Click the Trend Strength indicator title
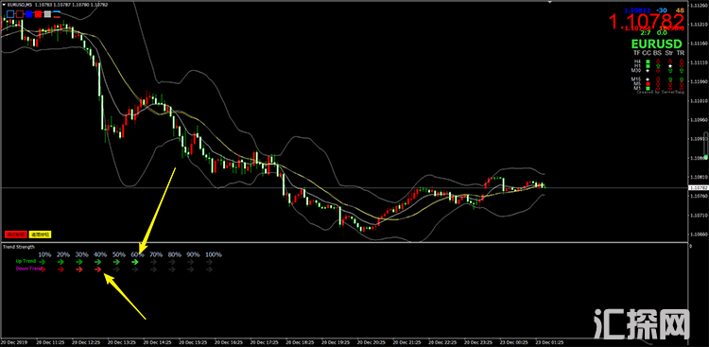This screenshot has width=709, height=347. coord(19,247)
